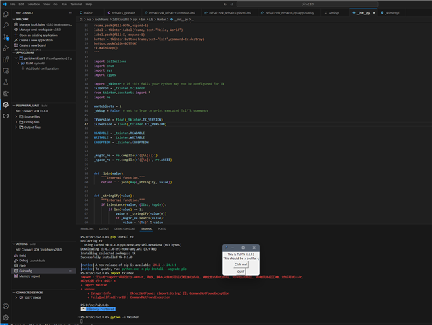Viewport: 432px width, 325px height.
Task: Open the Run and Debug view
Action: (6, 48)
